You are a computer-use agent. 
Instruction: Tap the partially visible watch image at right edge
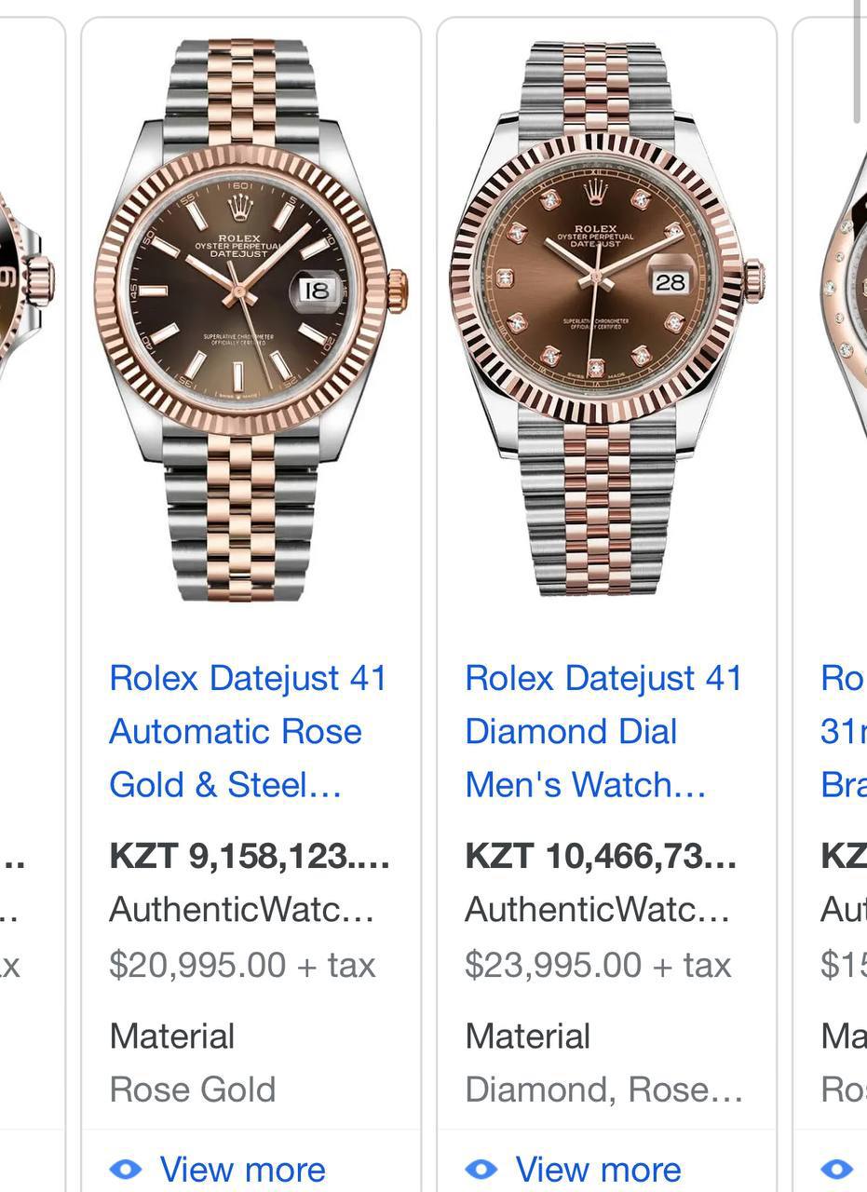(x=846, y=279)
